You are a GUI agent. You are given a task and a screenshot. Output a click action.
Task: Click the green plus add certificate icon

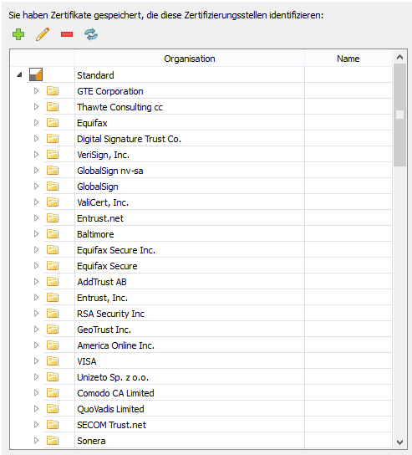coord(18,34)
